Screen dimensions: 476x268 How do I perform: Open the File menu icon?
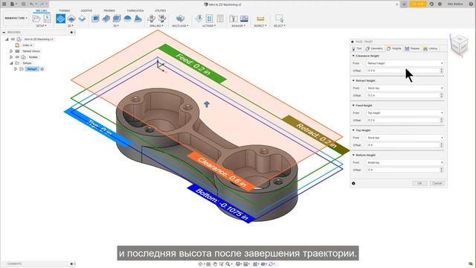click(13, 4)
